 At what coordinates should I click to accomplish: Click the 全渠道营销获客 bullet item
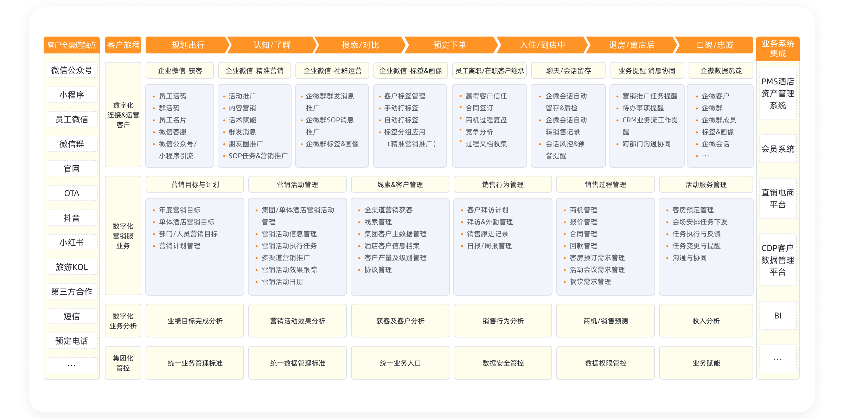click(388, 210)
